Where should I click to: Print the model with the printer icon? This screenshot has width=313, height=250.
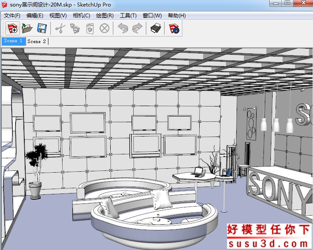(156, 28)
